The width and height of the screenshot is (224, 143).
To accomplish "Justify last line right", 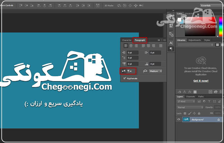I will click(x=154, y=46).
